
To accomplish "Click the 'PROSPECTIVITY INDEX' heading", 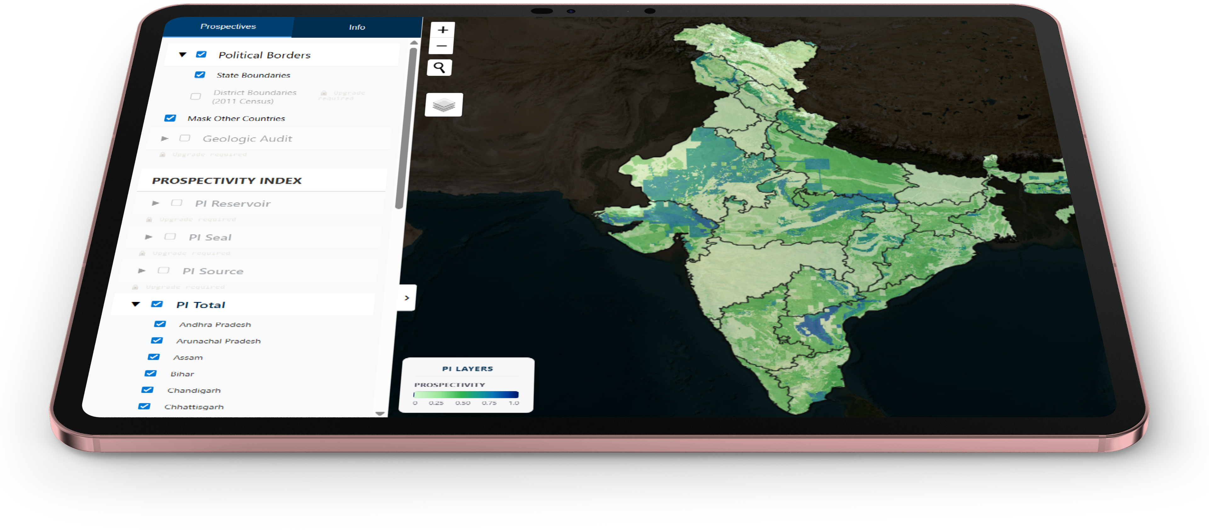I will (227, 181).
